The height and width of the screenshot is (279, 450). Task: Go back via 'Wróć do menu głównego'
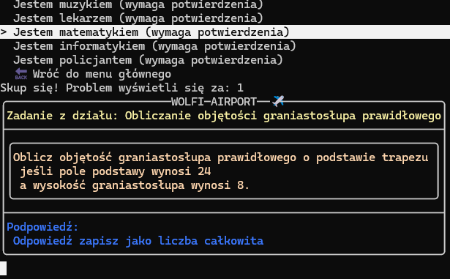[x=102, y=74]
